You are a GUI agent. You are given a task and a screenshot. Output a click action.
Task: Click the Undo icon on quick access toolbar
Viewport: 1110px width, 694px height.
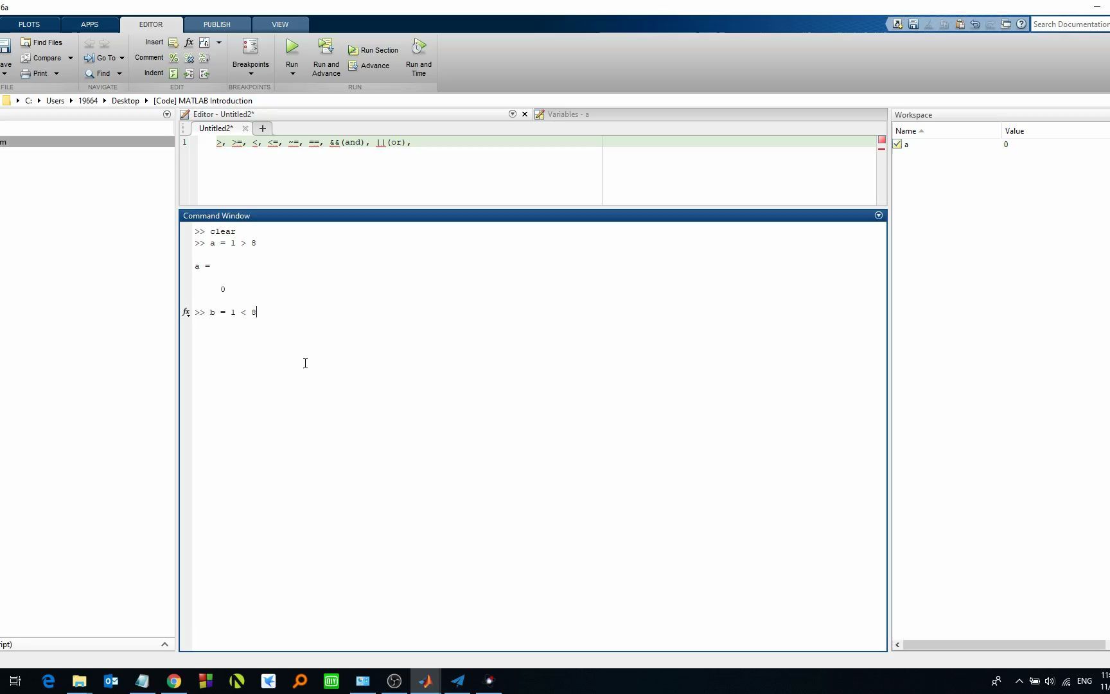974,24
